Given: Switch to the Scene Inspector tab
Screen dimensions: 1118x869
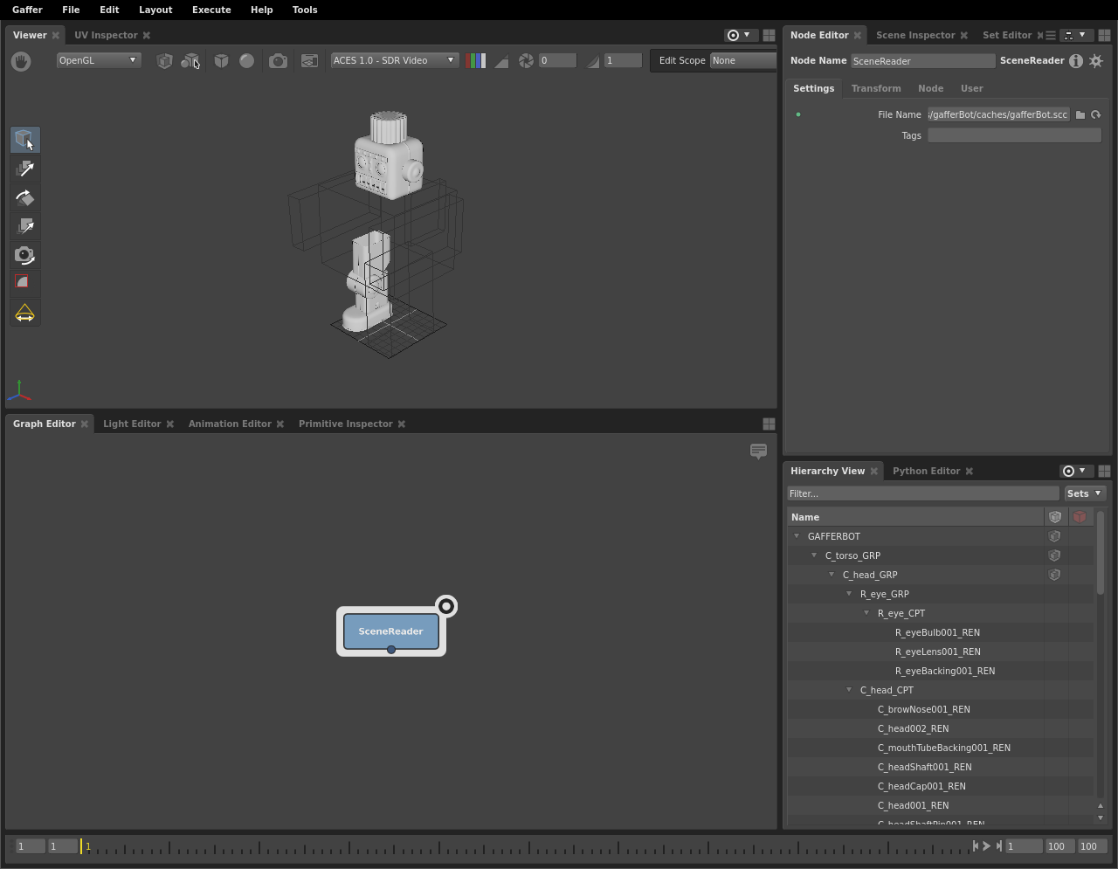Looking at the screenshot, I should coord(915,35).
